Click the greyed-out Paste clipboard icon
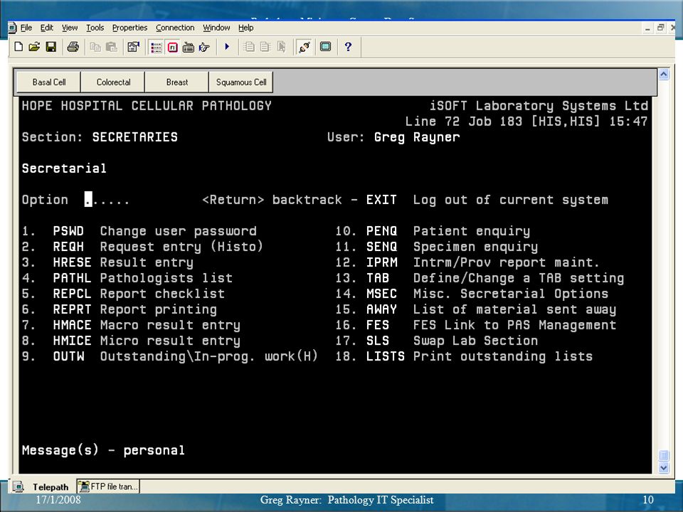Viewport: 683px width, 512px height. point(112,47)
